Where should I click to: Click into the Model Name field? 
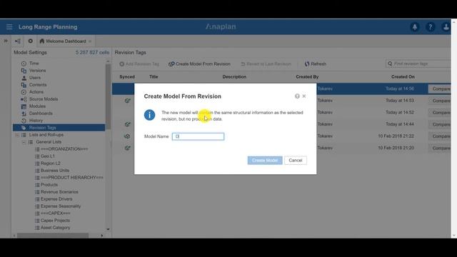click(198, 136)
